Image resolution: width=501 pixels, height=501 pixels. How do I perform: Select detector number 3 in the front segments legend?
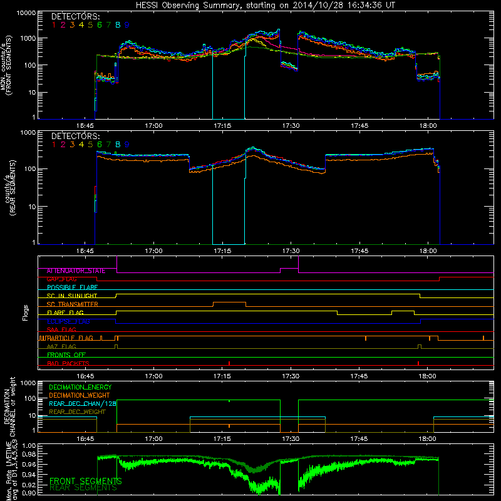point(72,25)
